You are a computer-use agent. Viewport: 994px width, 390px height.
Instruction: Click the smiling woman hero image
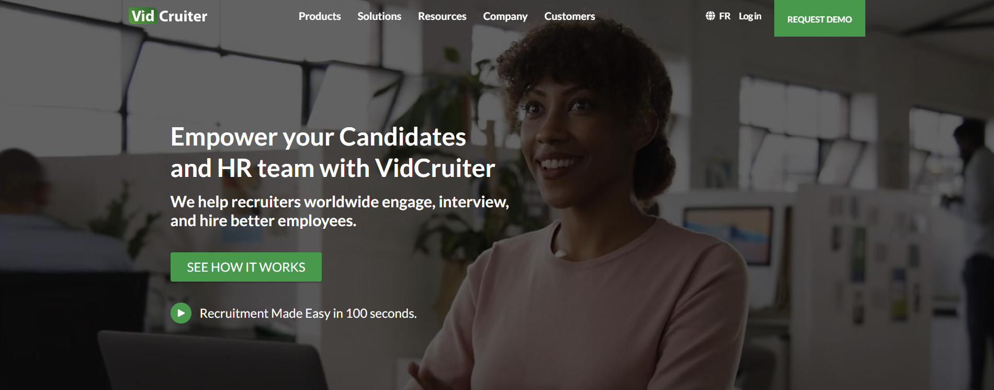[x=591, y=220]
